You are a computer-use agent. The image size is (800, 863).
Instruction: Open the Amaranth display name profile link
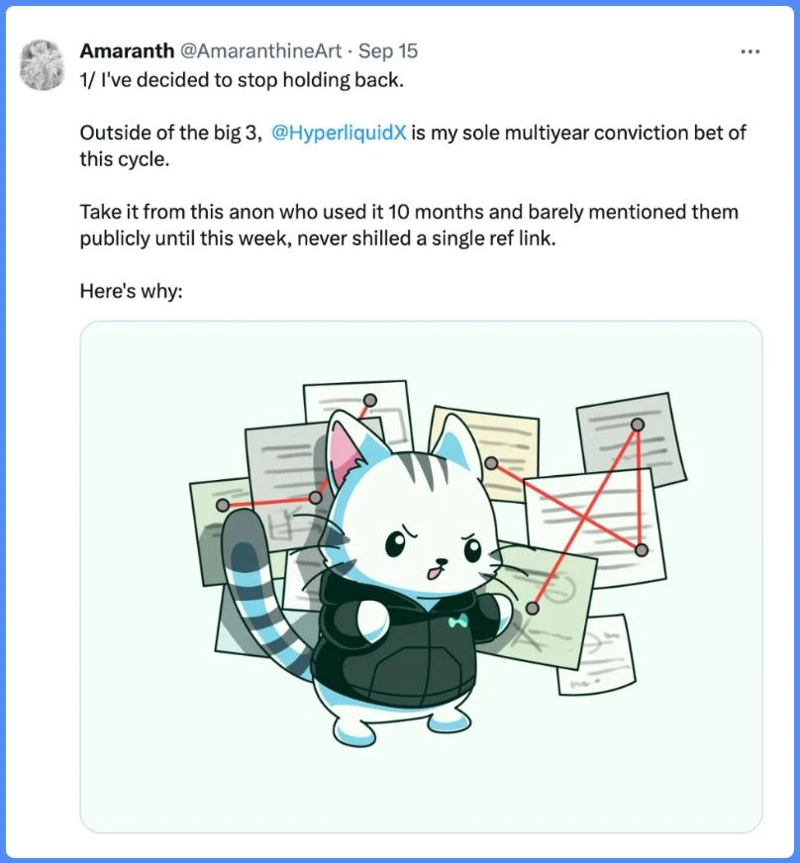[x=127, y=50]
